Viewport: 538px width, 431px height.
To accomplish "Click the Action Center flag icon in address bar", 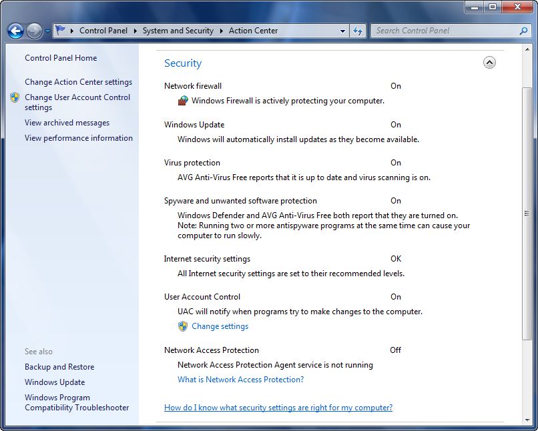I will tap(60, 30).
